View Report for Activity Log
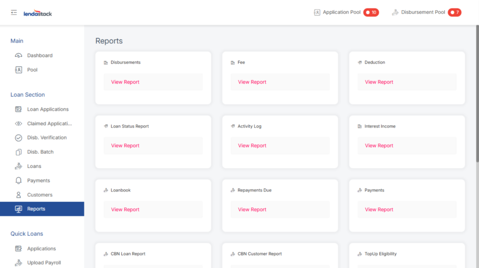Image resolution: width=479 pixels, height=268 pixels. click(x=252, y=145)
